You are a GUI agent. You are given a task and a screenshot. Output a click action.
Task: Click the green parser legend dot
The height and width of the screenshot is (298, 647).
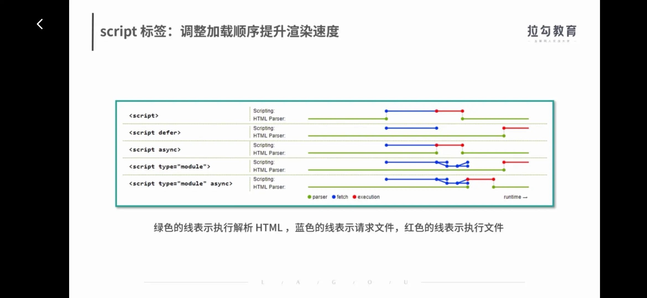(309, 197)
